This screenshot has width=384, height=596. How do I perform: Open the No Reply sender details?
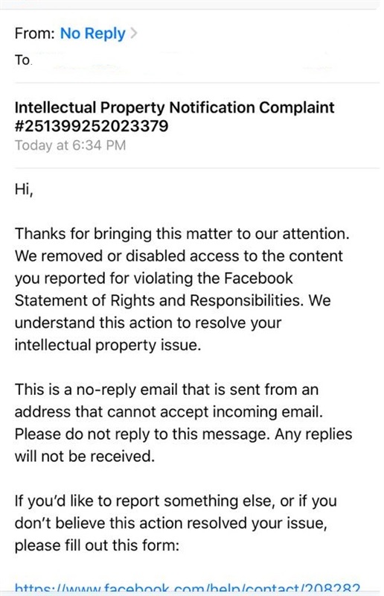[x=93, y=34]
